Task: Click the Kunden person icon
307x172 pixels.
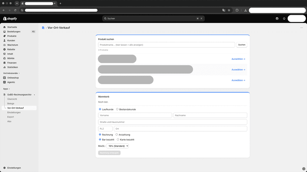Action: [x=4, y=41]
